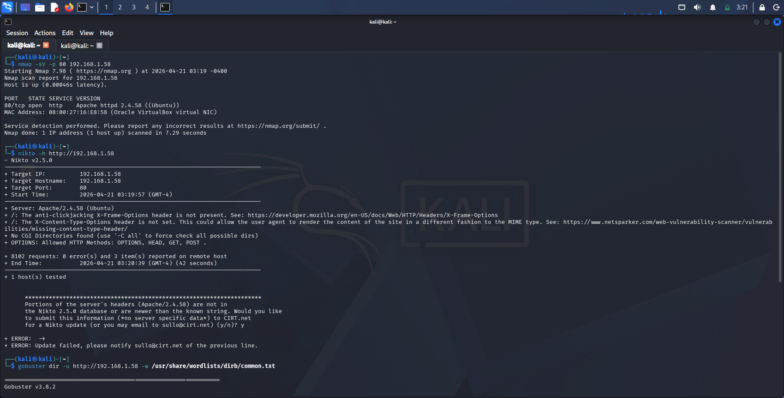Open the window menu icon in the title bar
Image resolution: width=784 pixels, height=398 pixels.
(x=8, y=22)
